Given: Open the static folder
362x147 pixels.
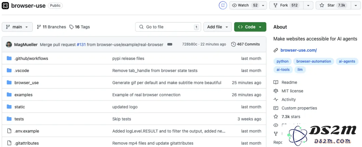Looking at the screenshot, I should (x=20, y=107).
